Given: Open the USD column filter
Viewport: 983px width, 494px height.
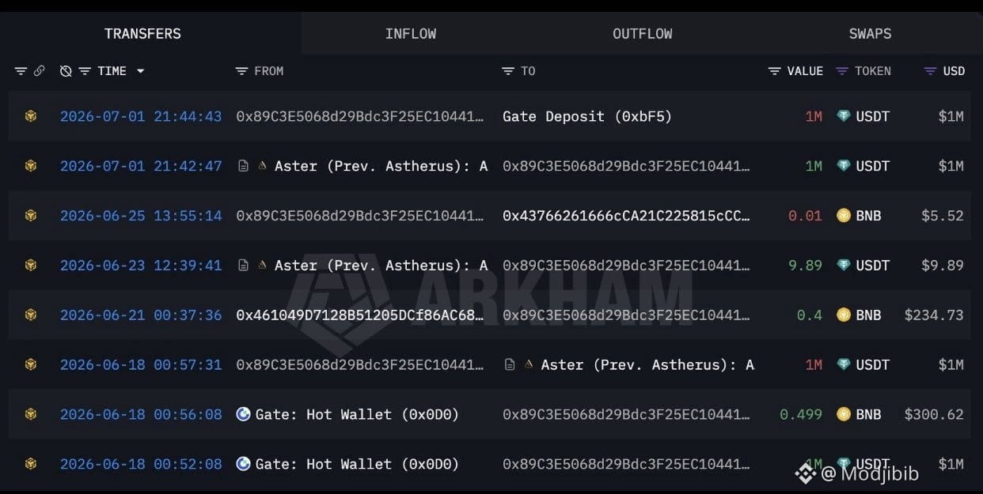Looking at the screenshot, I should 931,71.
